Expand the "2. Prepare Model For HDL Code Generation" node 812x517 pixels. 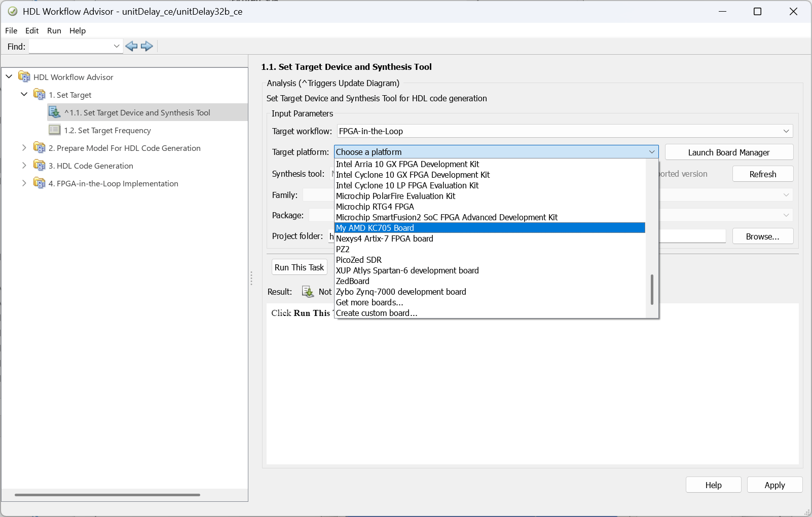coord(24,147)
